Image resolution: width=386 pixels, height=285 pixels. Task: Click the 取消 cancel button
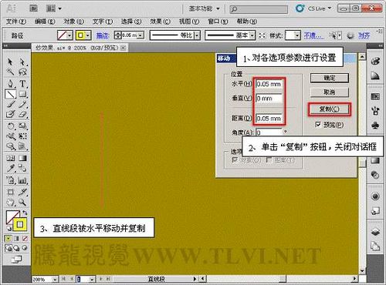tap(330, 92)
